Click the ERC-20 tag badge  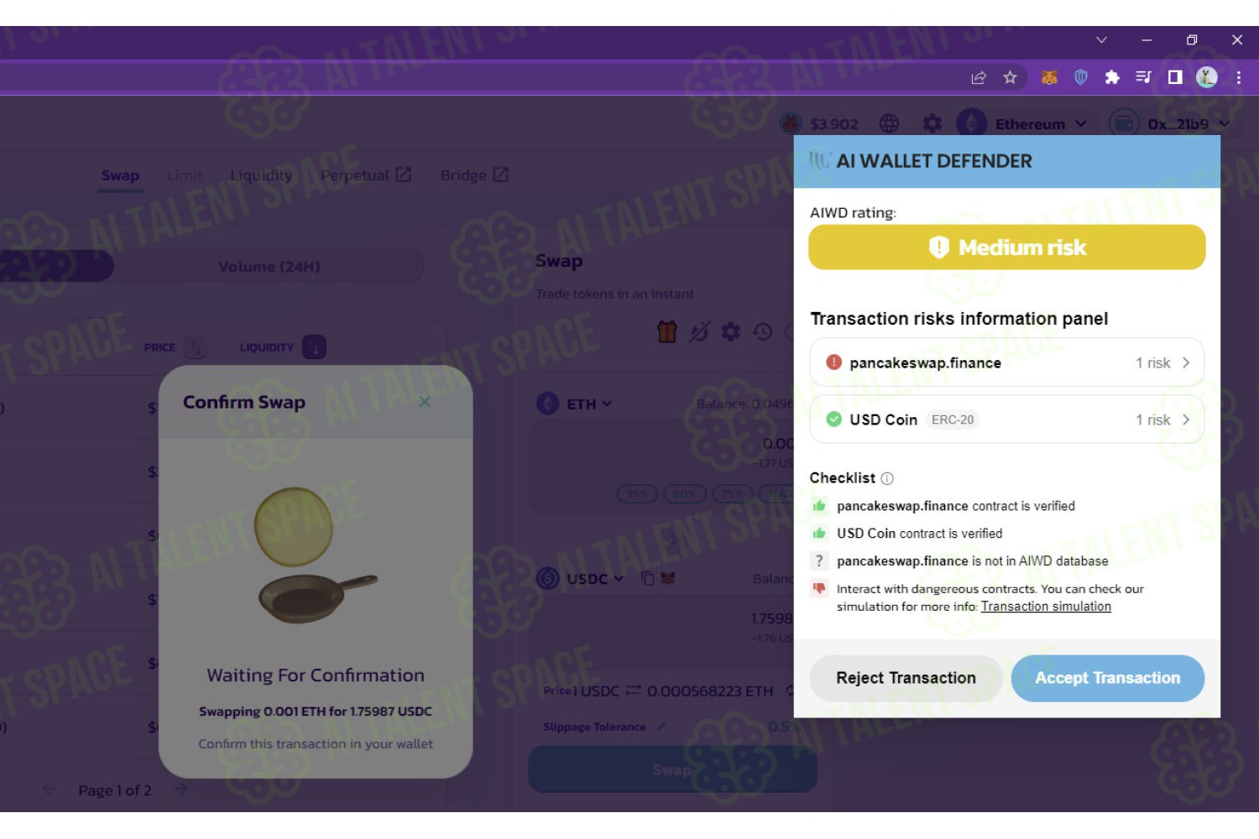click(953, 419)
